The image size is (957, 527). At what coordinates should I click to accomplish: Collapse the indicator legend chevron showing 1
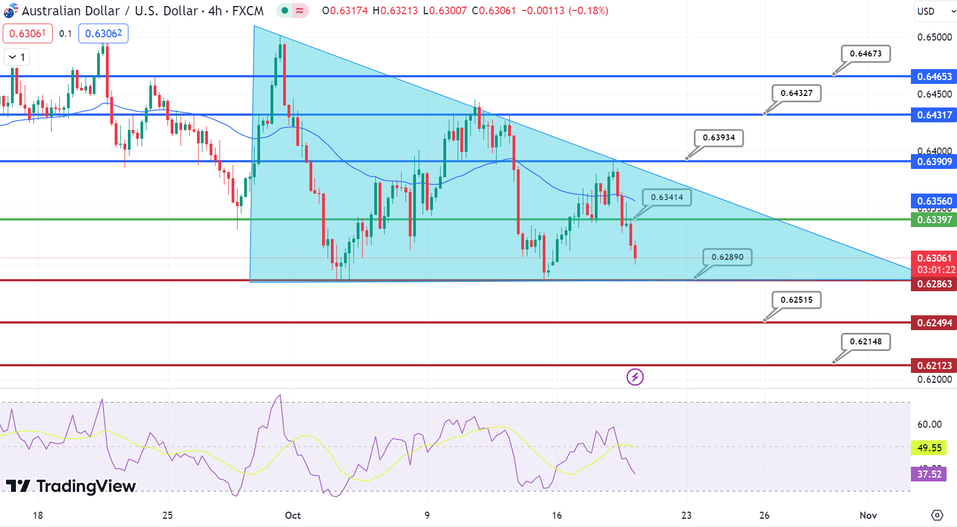17,57
